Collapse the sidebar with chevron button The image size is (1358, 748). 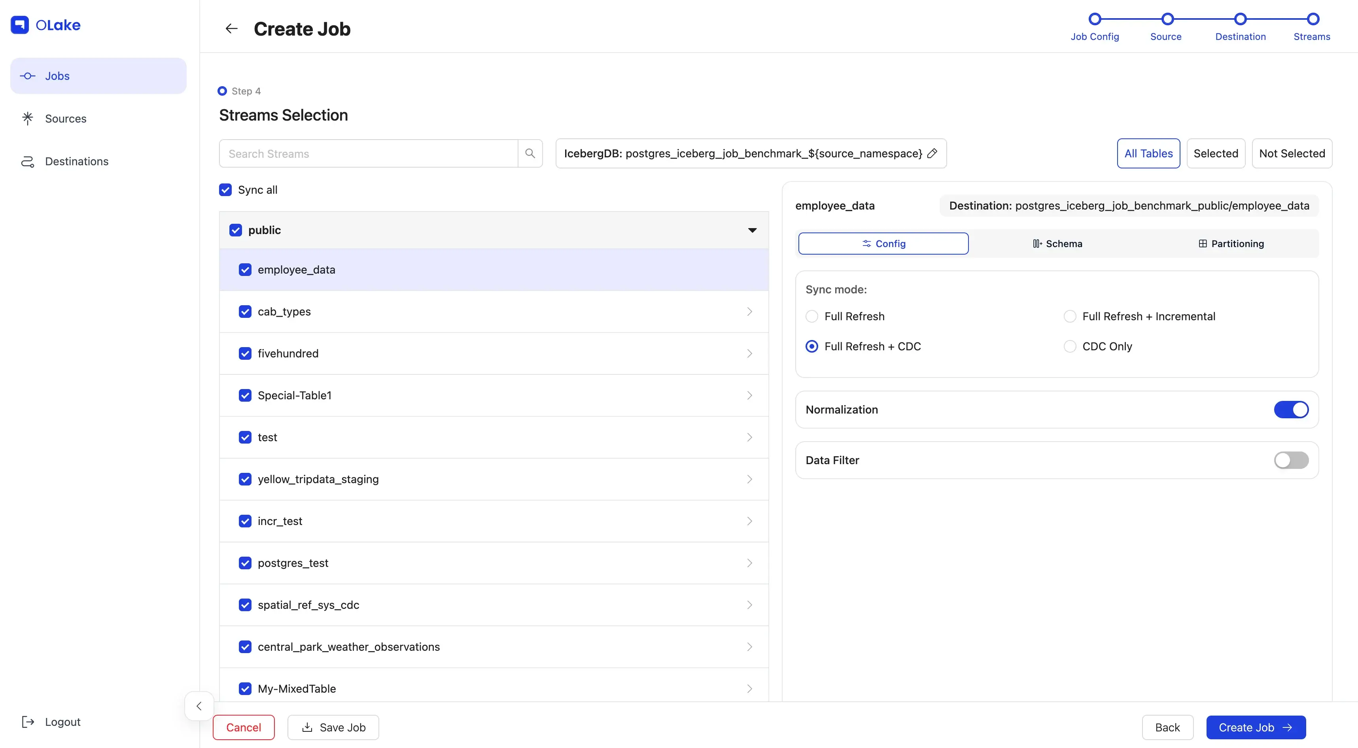click(x=199, y=706)
